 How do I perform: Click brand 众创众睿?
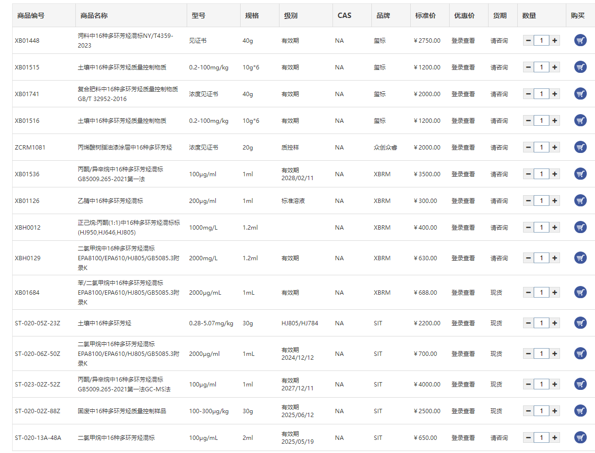click(x=385, y=148)
